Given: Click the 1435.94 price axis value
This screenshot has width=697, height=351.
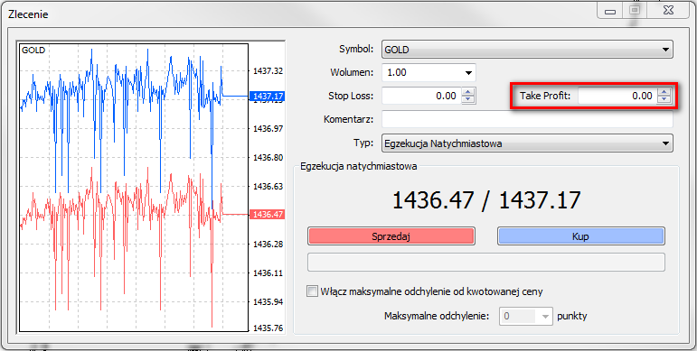Looking at the screenshot, I should [268, 301].
